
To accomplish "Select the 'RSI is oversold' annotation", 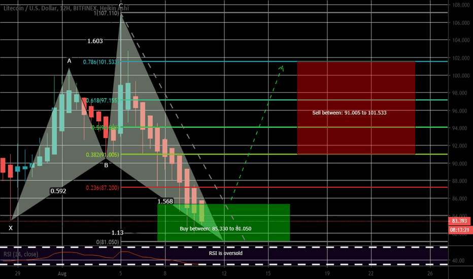I will click(x=226, y=253).
